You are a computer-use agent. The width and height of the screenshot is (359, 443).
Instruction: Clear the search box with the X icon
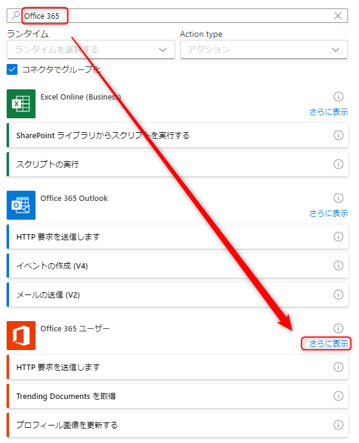pos(337,16)
